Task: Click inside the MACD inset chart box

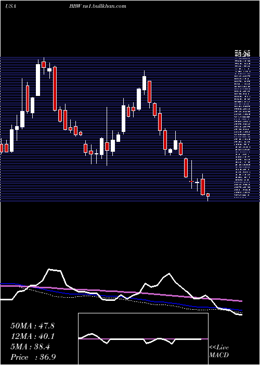Action: tap(143, 339)
